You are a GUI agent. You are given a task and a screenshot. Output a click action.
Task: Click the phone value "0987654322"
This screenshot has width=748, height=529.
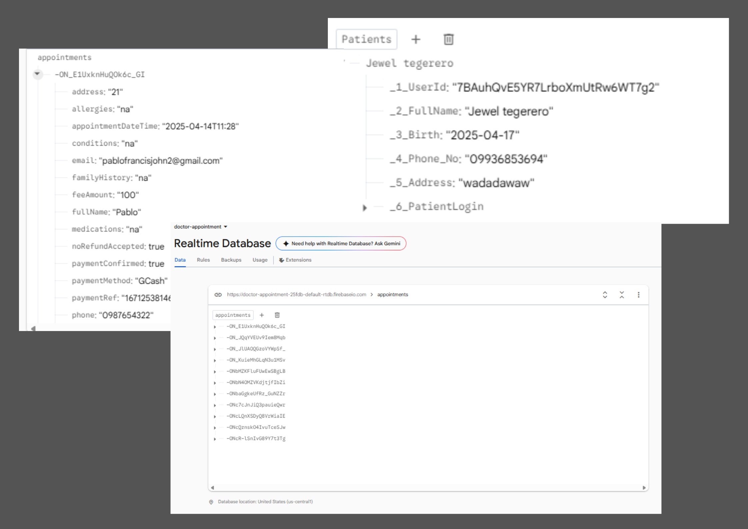click(x=126, y=315)
